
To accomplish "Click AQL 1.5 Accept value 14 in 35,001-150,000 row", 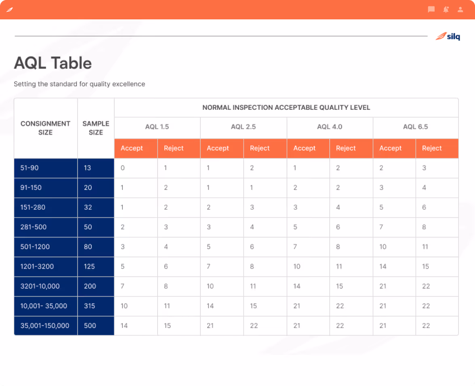I will 136,326.
